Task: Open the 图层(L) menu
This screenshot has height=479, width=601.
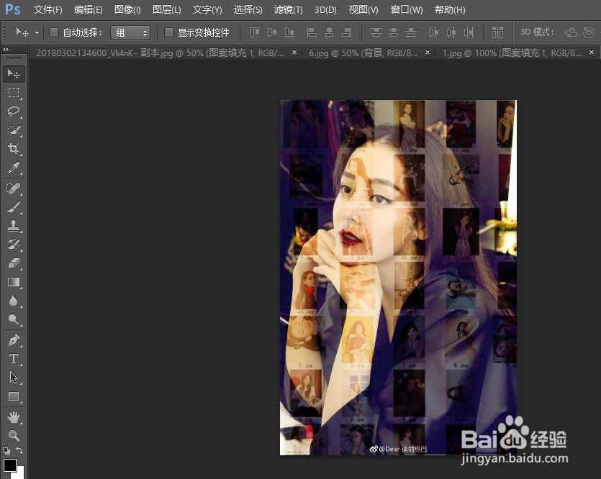Action: pyautogui.click(x=167, y=9)
